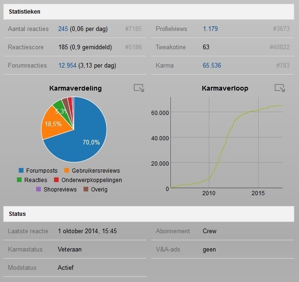The width and height of the screenshot is (299, 282).
Task: Click the 185 (0,9 gemiddeld) value
Action: click(x=85, y=47)
